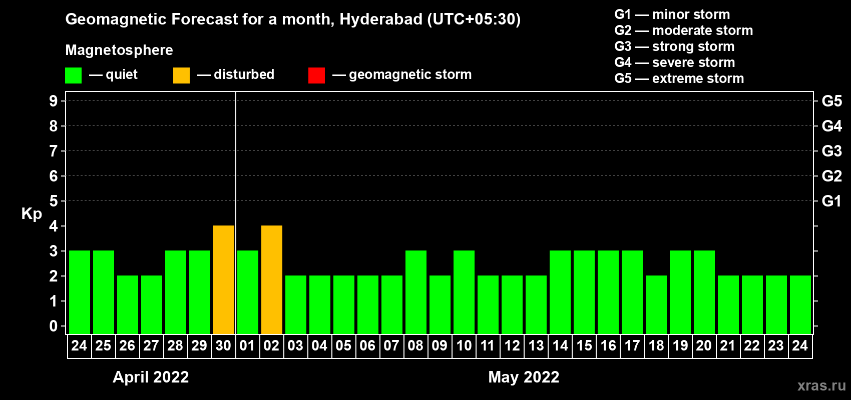This screenshot has width=851, height=400.
Task: Click the G2 label on the right axis
Action: (x=832, y=176)
